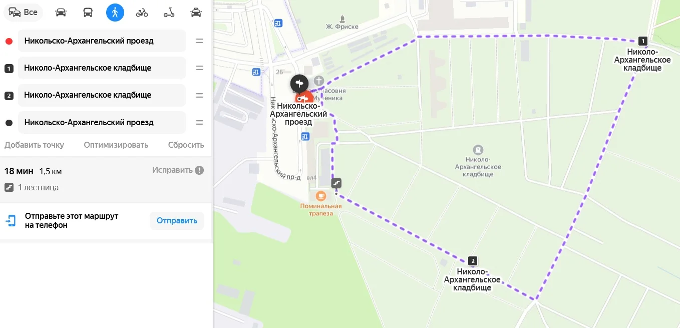
Task: Switch to scooter route mode
Action: click(x=169, y=13)
